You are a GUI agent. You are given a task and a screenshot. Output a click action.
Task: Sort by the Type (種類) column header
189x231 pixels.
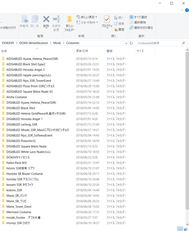click(x=120, y=51)
